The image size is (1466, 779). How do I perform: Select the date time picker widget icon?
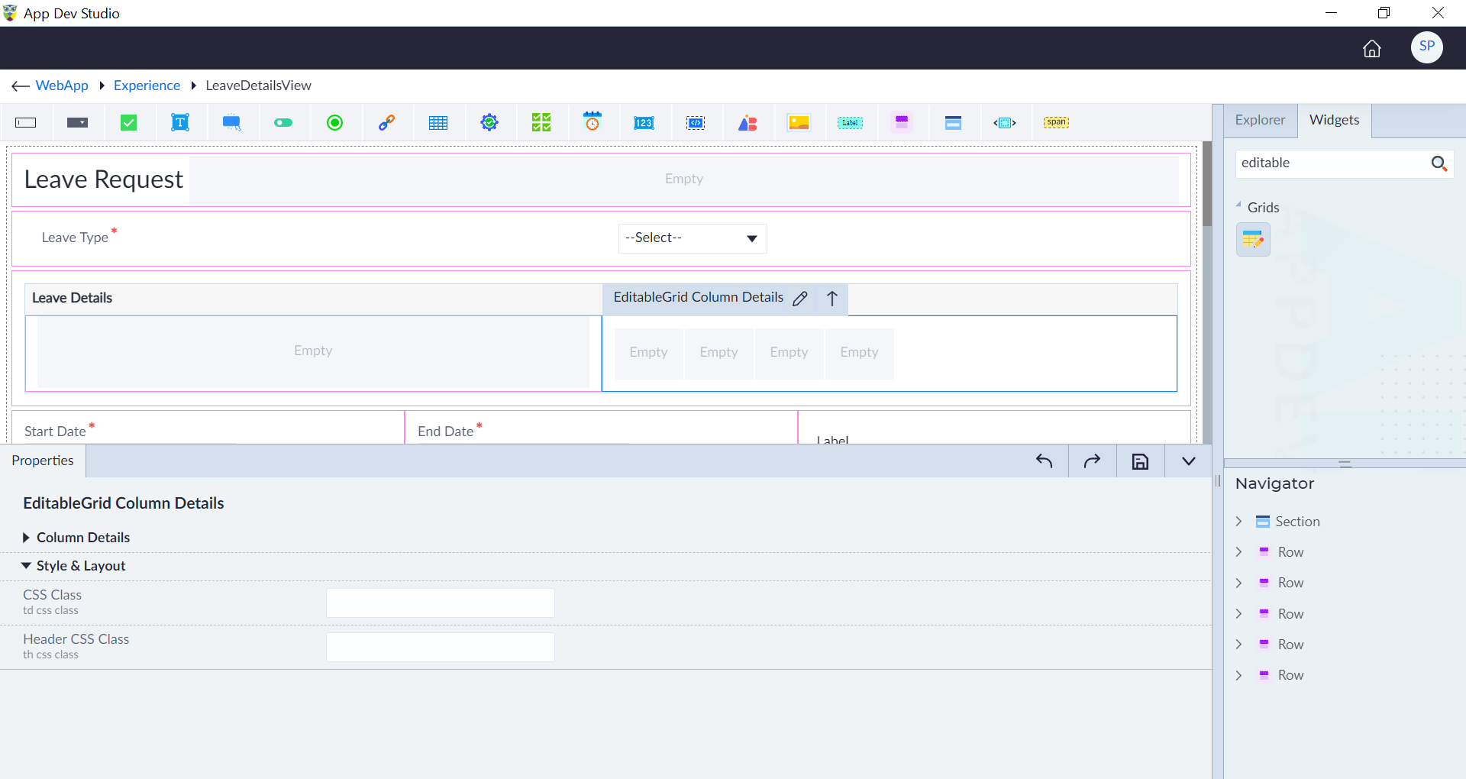[593, 122]
